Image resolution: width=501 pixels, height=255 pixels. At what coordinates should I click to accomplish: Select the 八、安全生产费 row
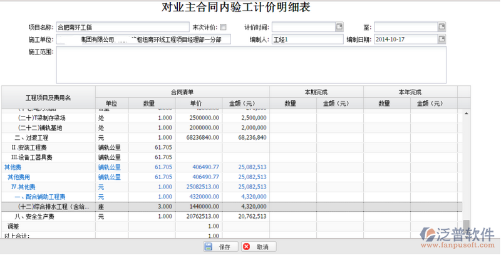[34, 216]
